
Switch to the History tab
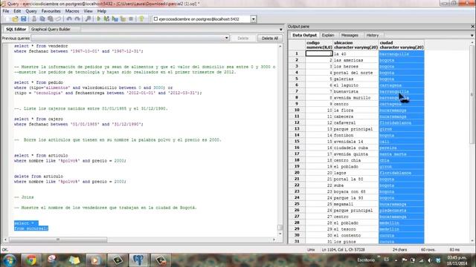(373, 35)
